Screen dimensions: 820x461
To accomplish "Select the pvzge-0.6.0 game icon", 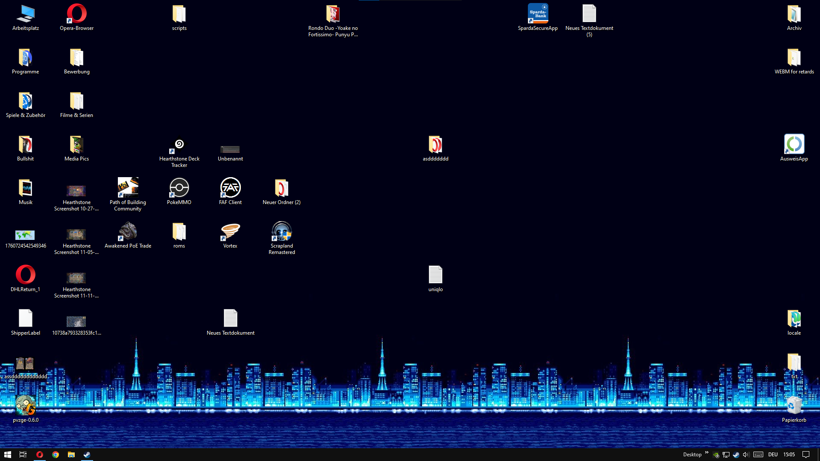I will [x=25, y=406].
